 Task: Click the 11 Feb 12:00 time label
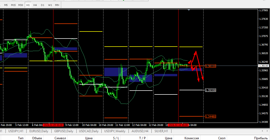click(122, 125)
